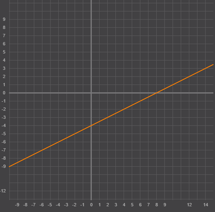This screenshot has width=215, height=212.
Task: Click the x-axis label 12
Action: coord(189,205)
